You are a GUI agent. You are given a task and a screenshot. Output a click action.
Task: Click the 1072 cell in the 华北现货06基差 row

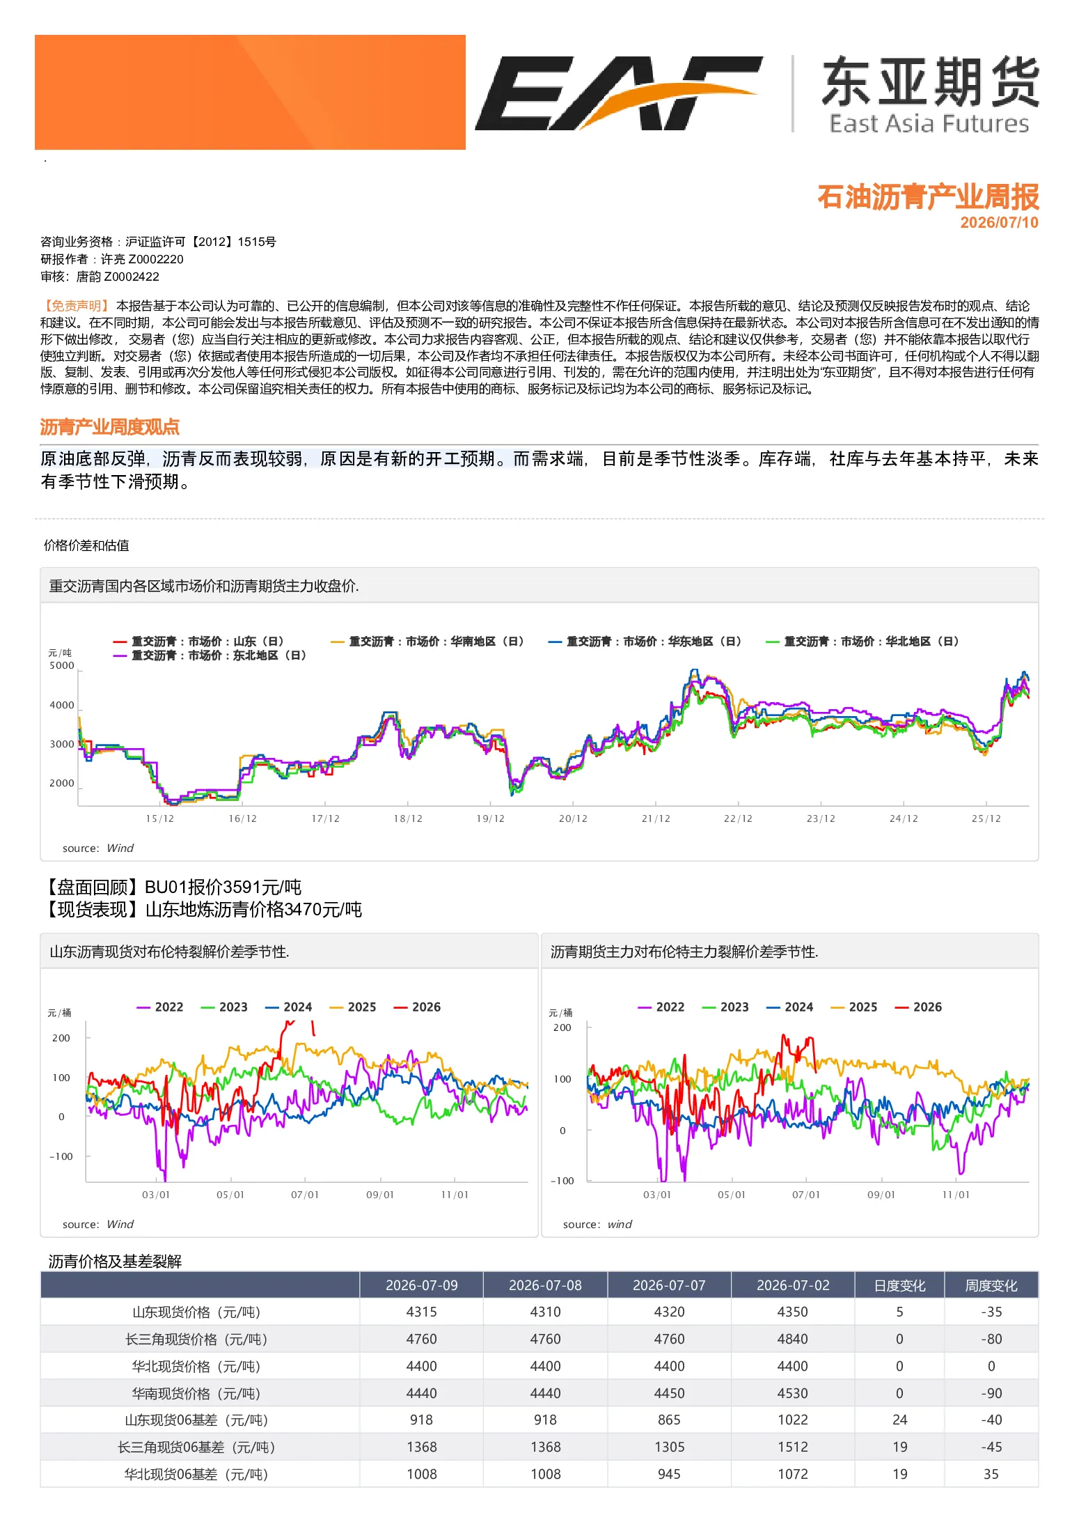click(793, 1475)
